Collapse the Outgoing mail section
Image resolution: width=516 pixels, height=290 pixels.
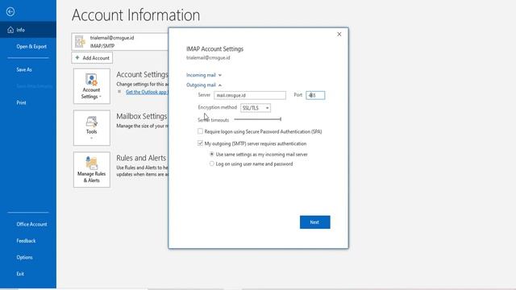pyautogui.click(x=204, y=85)
